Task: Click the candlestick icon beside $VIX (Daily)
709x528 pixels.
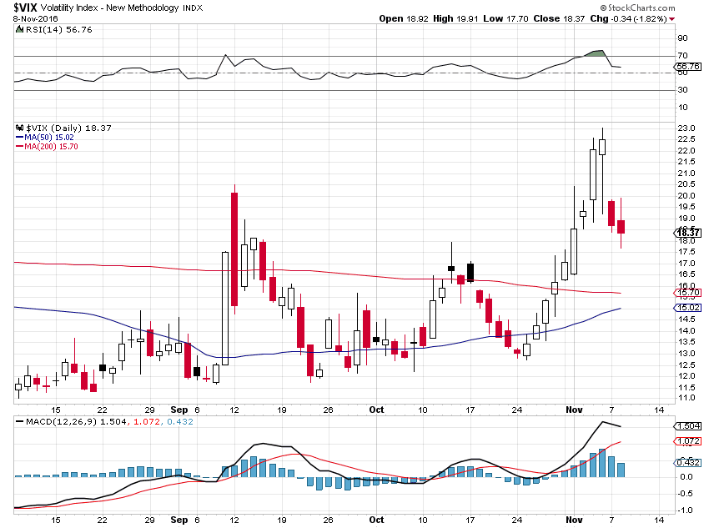Action: click(x=19, y=128)
